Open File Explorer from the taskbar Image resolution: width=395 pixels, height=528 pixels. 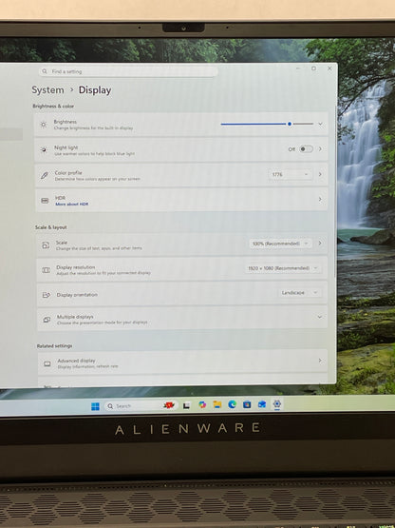point(217,404)
